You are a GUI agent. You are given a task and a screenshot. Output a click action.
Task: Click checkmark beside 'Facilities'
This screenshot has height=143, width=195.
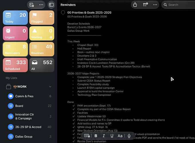(x=74, y=113)
